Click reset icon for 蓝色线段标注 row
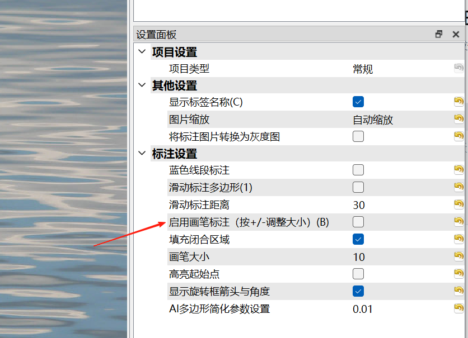This screenshot has width=468, height=338. [x=458, y=170]
